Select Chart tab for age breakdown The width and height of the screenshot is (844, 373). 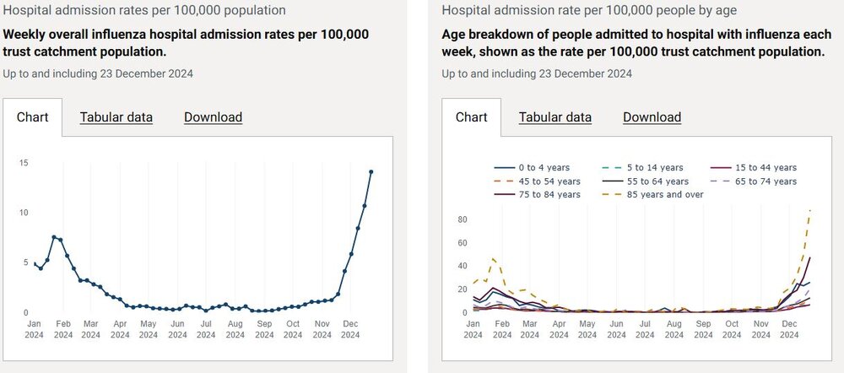click(472, 117)
